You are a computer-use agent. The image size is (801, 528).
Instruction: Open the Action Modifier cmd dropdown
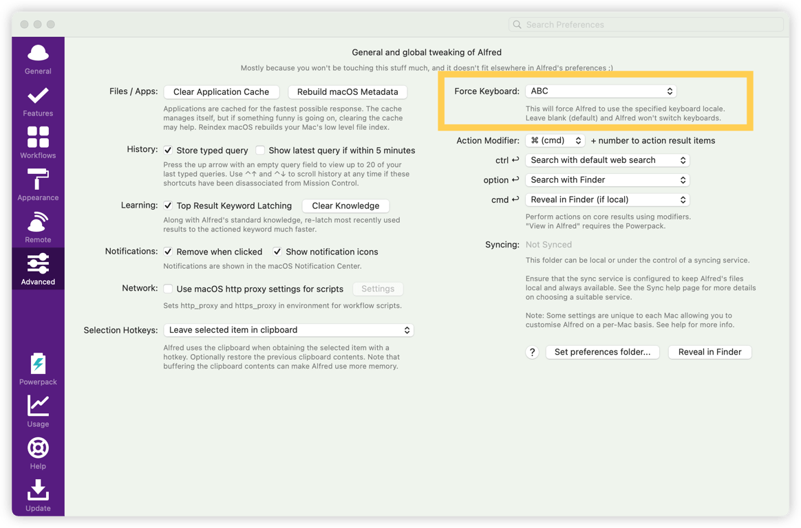555,140
